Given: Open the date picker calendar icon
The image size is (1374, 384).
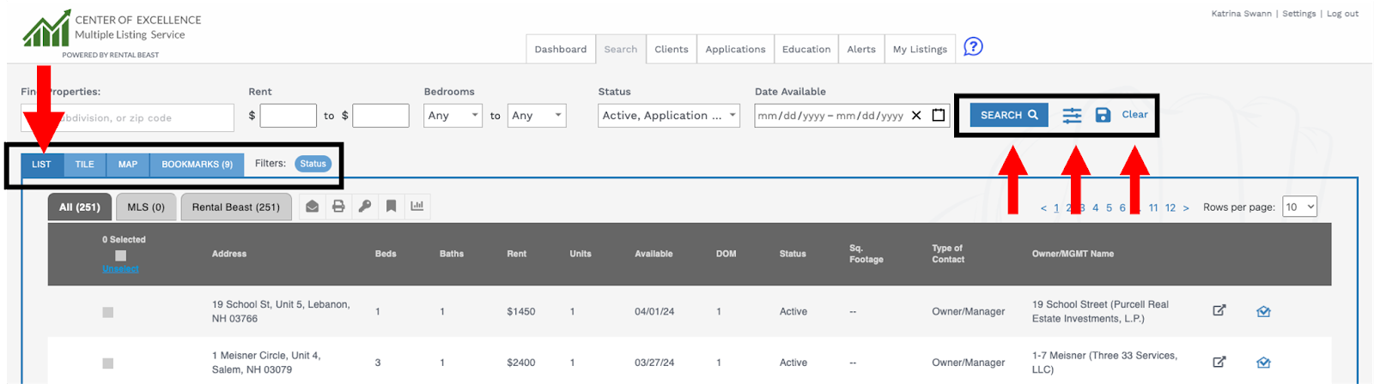Looking at the screenshot, I should click(939, 115).
